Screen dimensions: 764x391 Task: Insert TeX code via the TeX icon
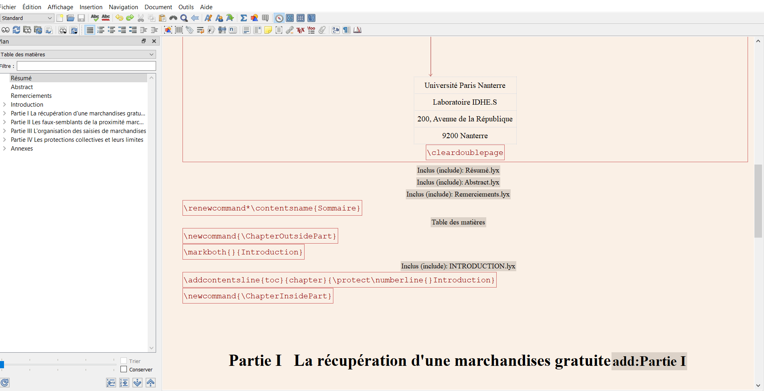pyautogui.click(x=301, y=30)
